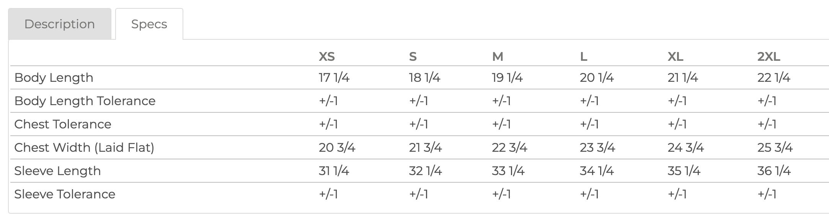Click the L size column header
The image size is (829, 224).
pos(583,57)
